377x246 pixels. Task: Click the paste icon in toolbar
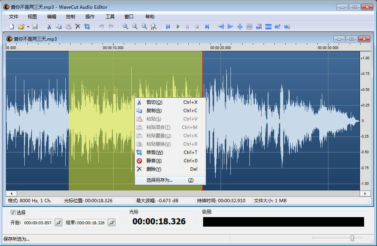pos(68,27)
